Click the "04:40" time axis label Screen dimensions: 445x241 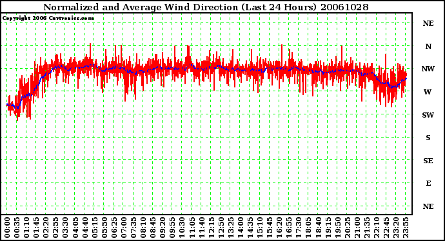(x=85, y=228)
